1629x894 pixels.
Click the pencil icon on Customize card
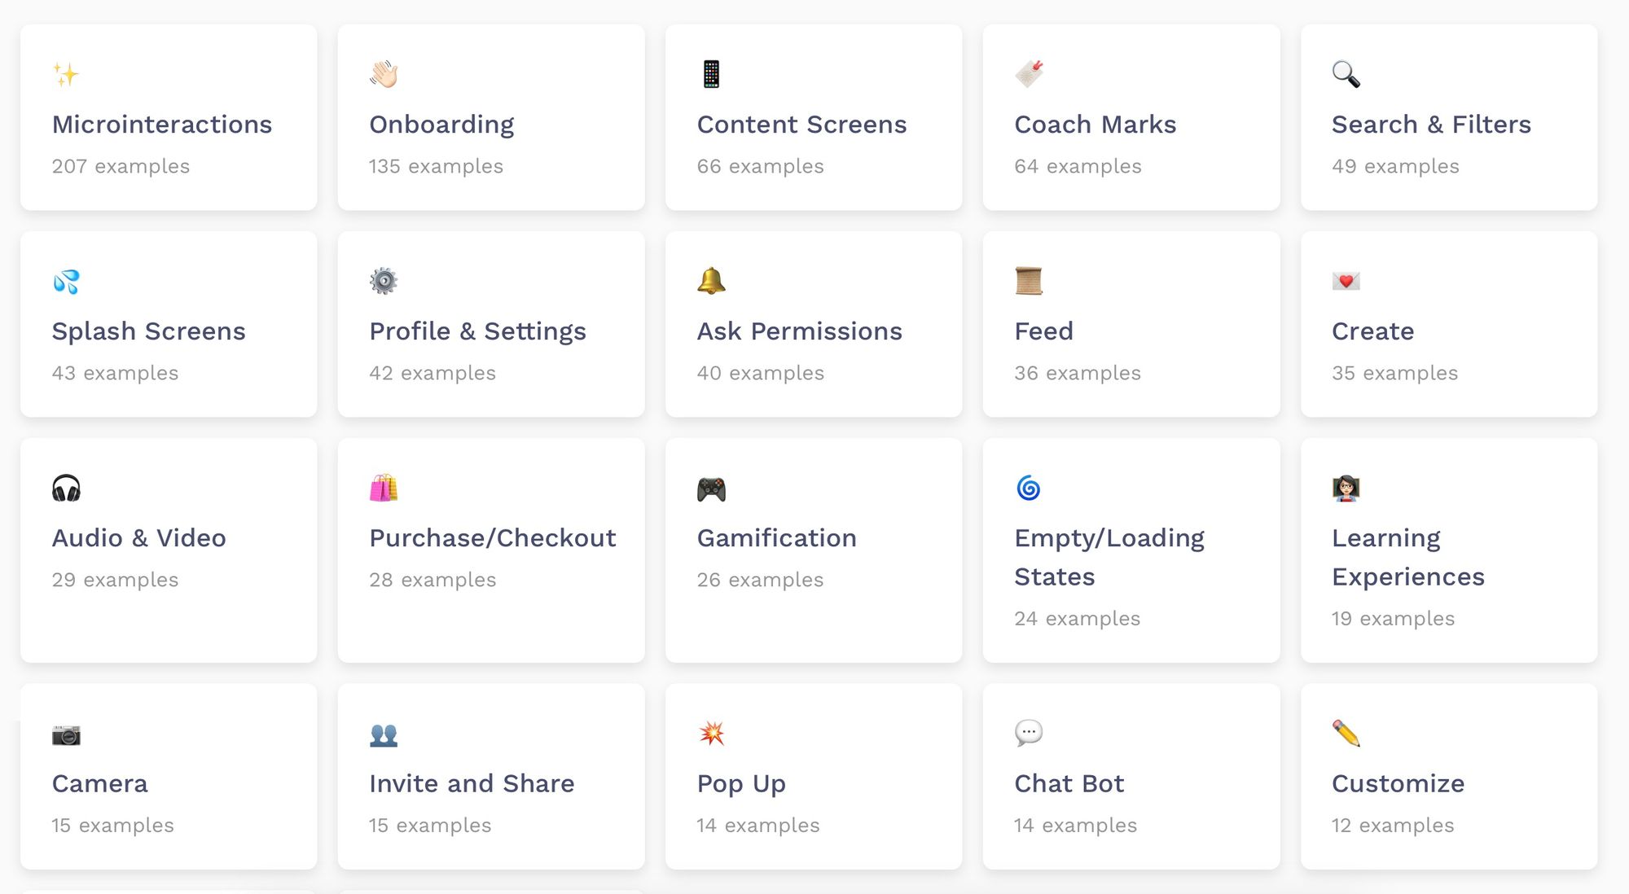click(1346, 733)
